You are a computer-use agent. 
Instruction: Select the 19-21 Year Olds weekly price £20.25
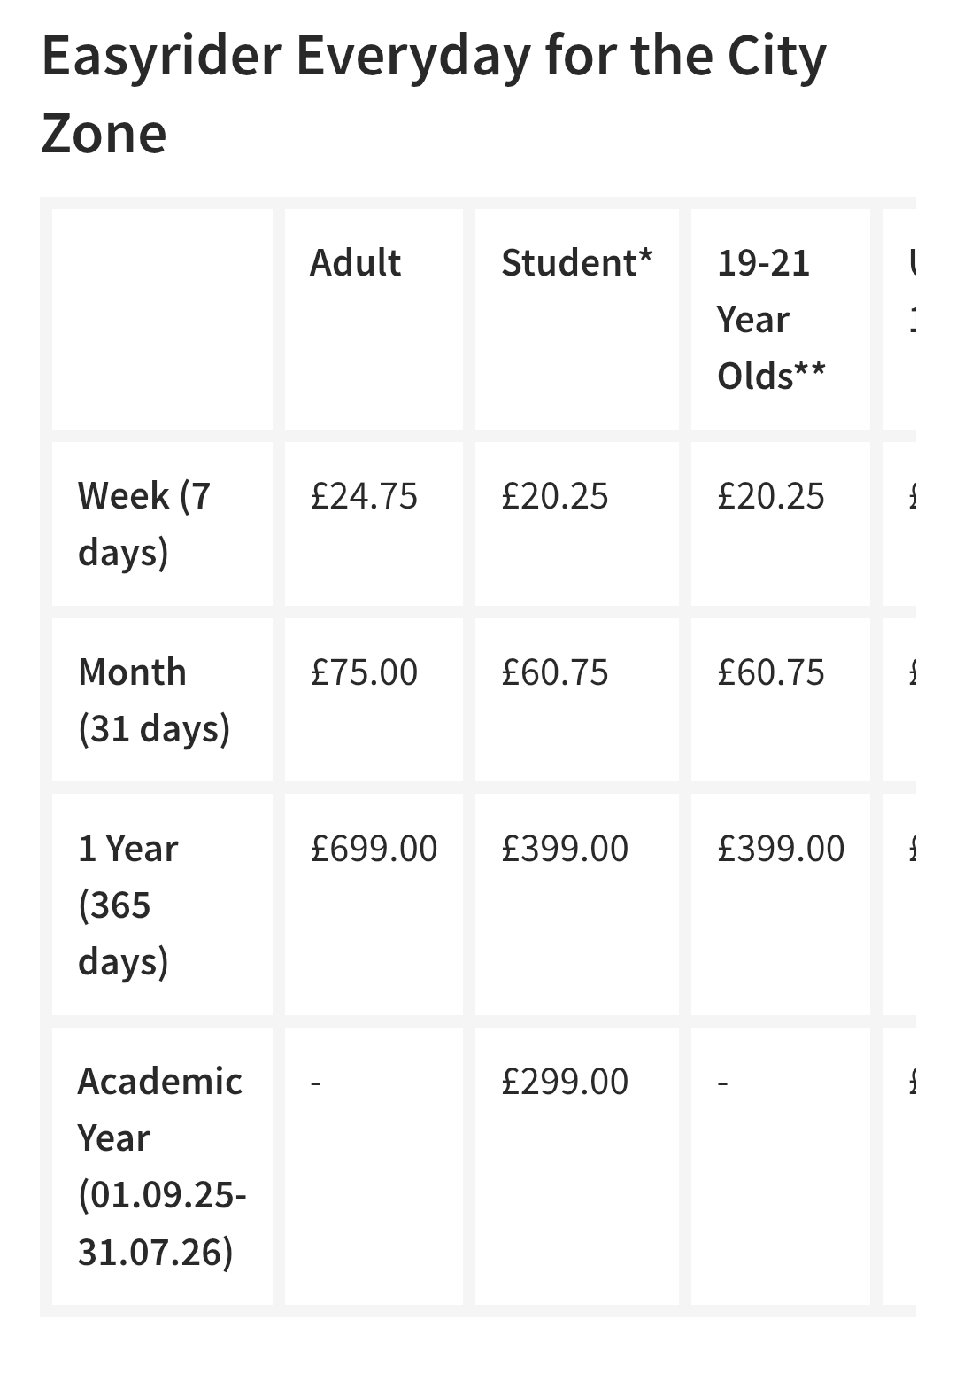[x=771, y=496]
